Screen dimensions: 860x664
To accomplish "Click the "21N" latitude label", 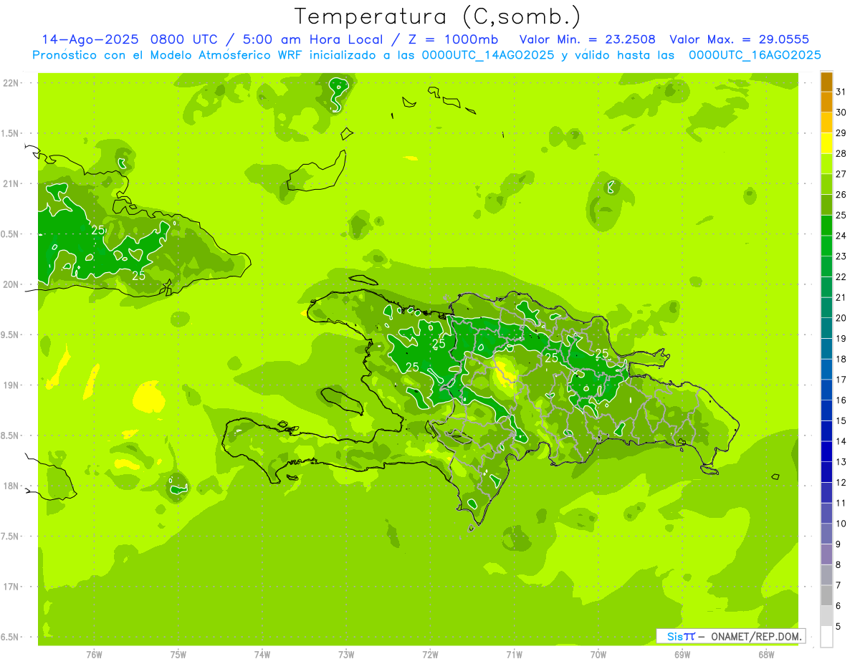I will pyautogui.click(x=11, y=183).
